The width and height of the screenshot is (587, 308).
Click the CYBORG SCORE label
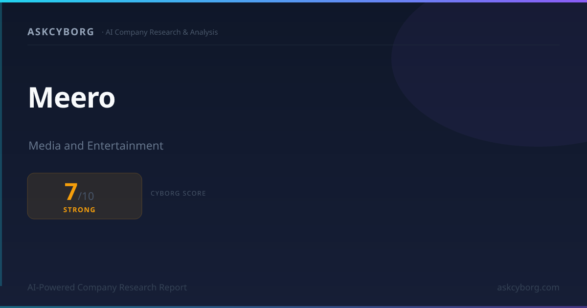[178, 194]
